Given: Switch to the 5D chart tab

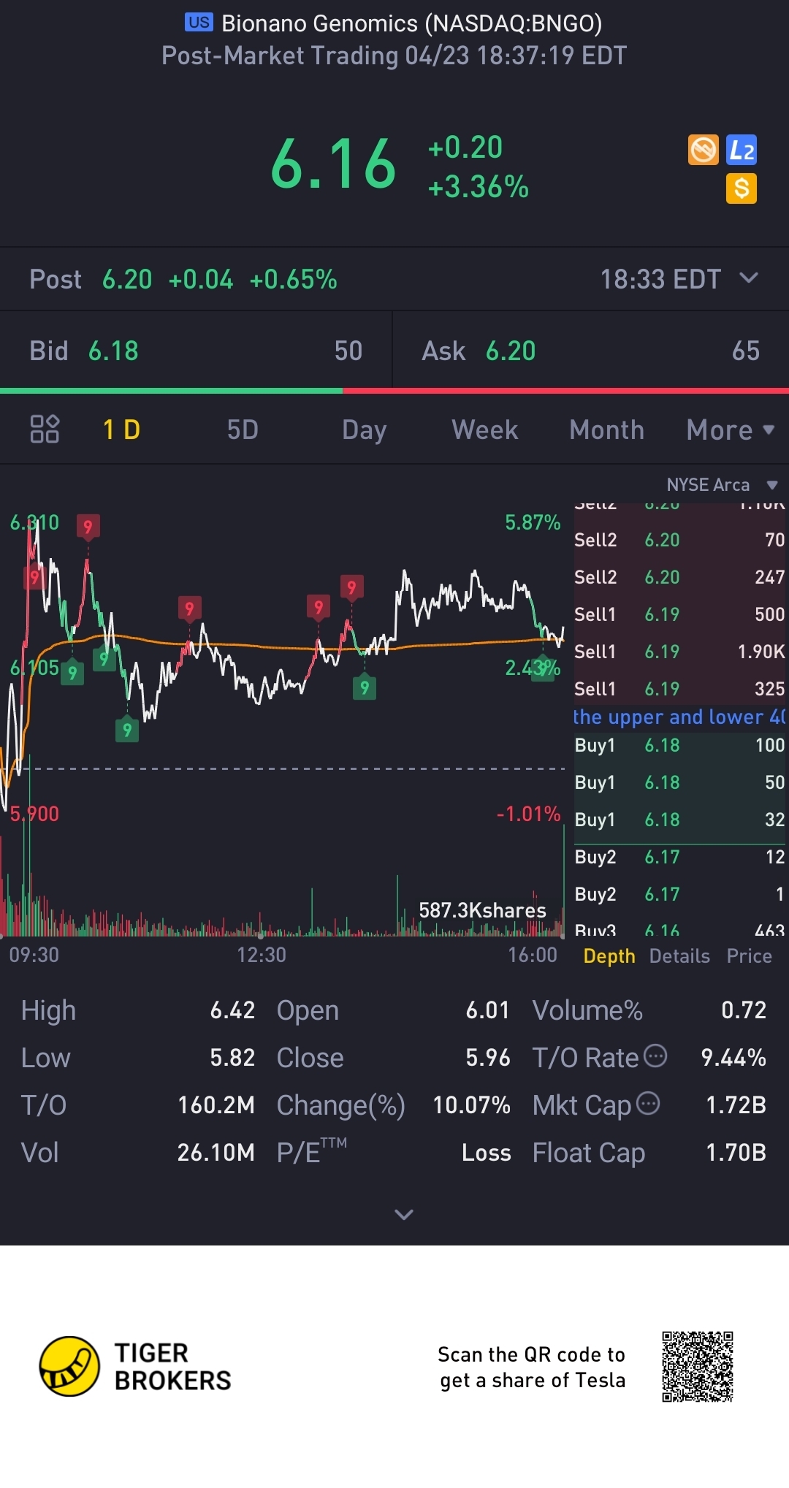Looking at the screenshot, I should [243, 430].
